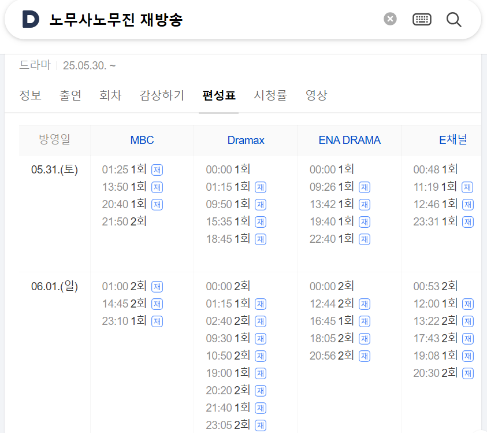Click 재 badge on ENA DRAMA 20:56 2회

pyautogui.click(x=365, y=356)
